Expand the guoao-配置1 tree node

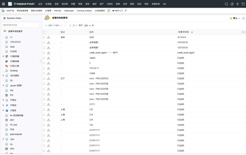click(x=3, y=85)
